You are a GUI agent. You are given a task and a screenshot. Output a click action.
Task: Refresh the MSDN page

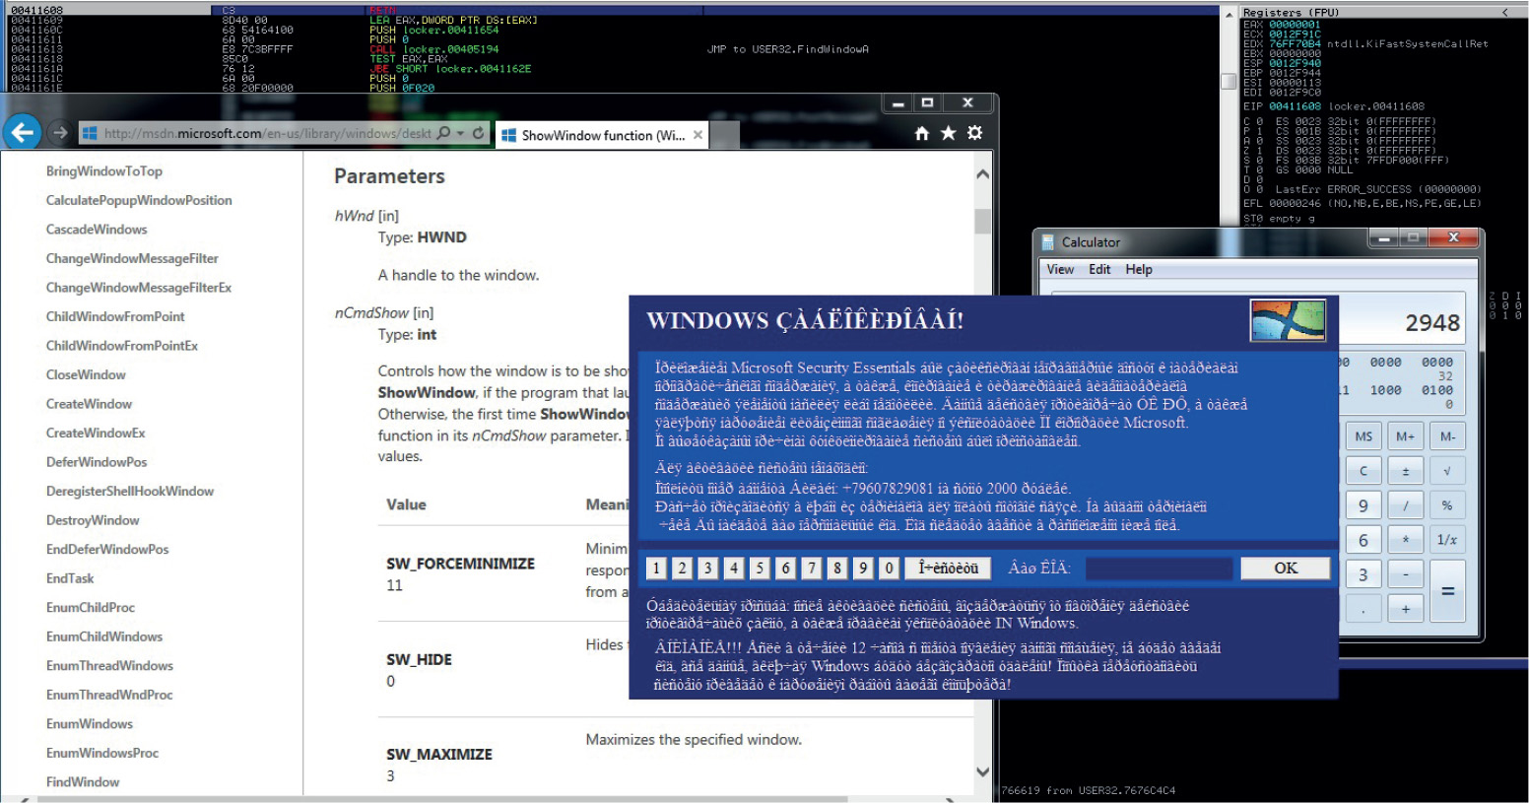coord(479,133)
